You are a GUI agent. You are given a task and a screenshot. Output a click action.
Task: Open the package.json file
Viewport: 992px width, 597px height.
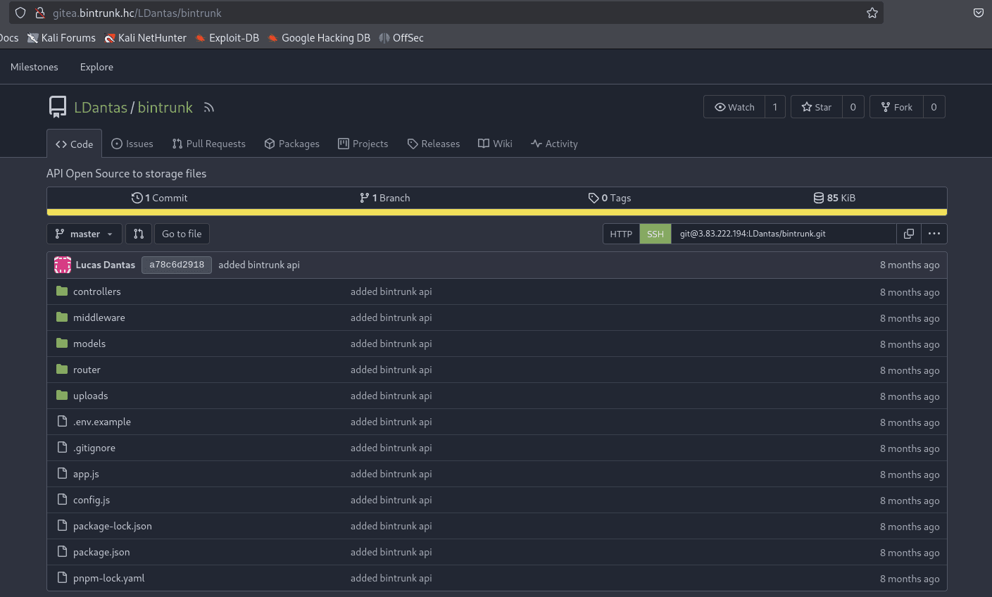(101, 552)
